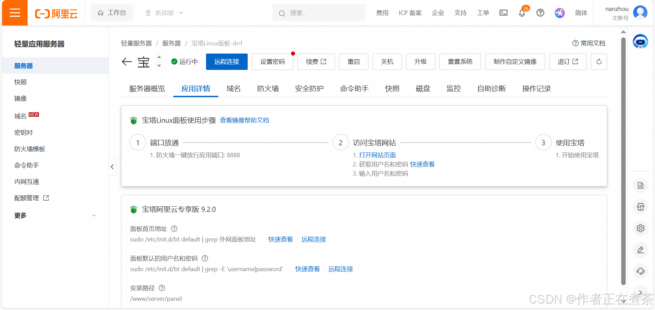This screenshot has height=310, width=655.
Task: Click the purple AI assistant icon
Action: [559, 13]
